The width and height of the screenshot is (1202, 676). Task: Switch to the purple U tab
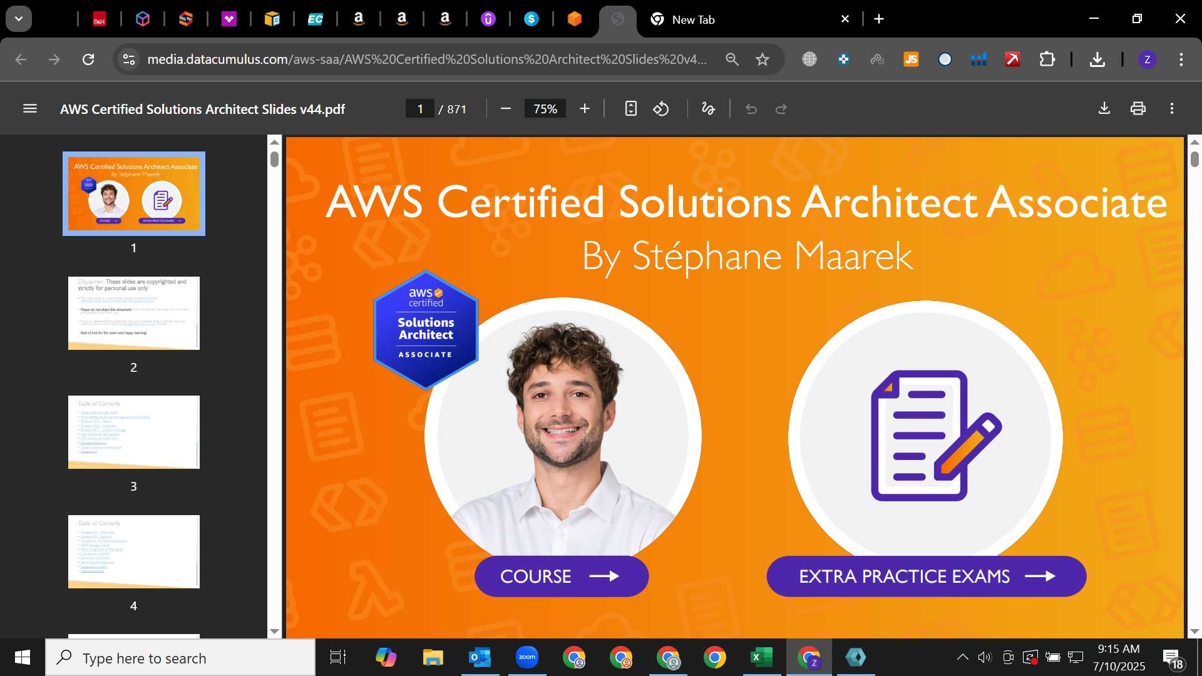pos(488,19)
